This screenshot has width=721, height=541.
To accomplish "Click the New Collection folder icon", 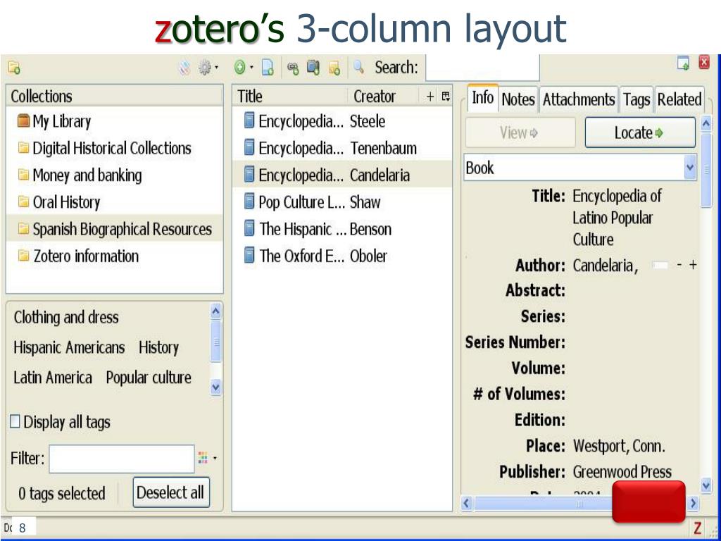I will pos(14,68).
